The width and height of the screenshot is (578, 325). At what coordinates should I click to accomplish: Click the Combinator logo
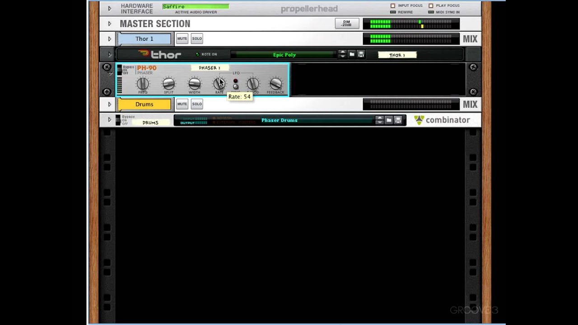442,120
